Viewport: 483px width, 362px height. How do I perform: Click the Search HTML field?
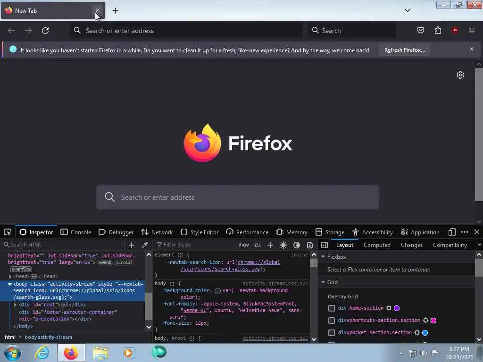click(x=63, y=245)
